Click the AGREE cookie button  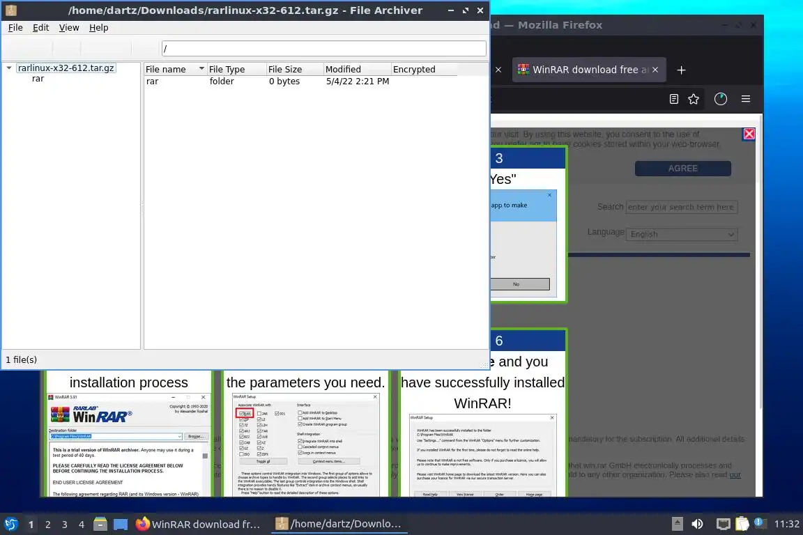click(682, 169)
